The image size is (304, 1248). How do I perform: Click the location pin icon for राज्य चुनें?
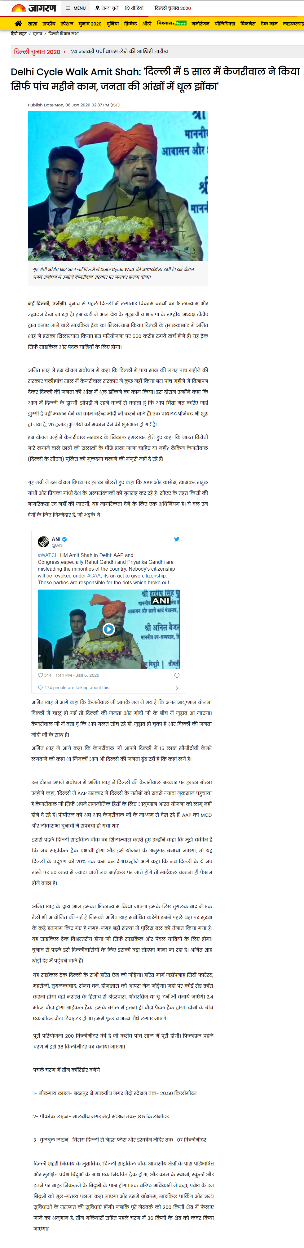[97, 8]
